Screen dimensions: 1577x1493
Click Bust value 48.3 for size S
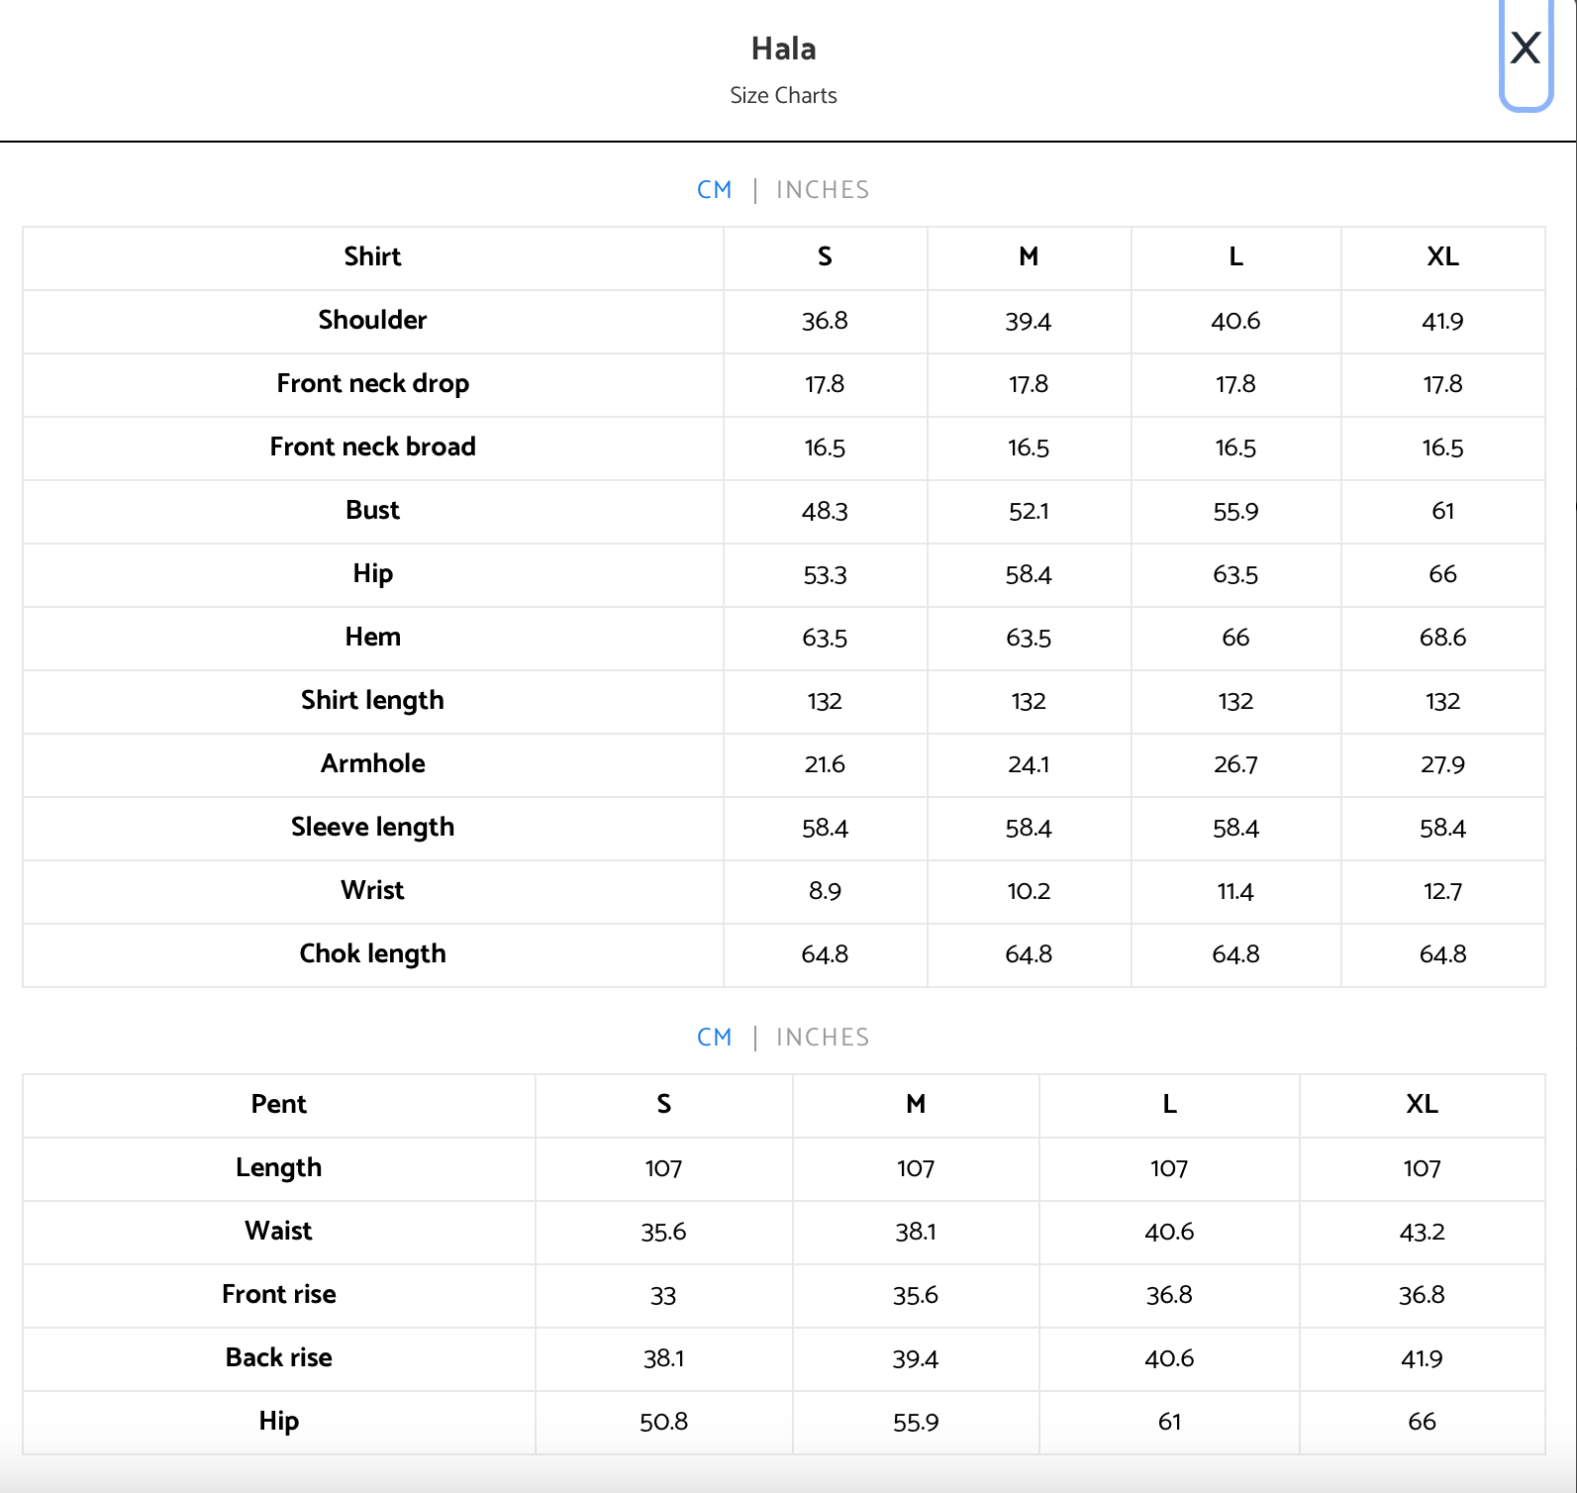[825, 512]
